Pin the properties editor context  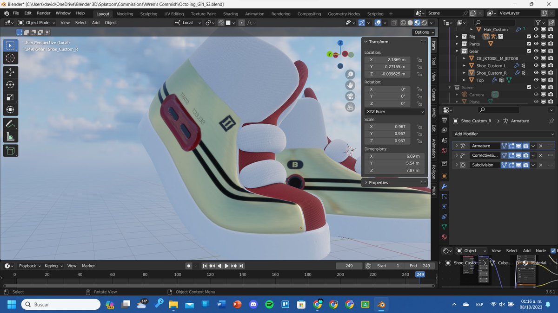point(551,121)
